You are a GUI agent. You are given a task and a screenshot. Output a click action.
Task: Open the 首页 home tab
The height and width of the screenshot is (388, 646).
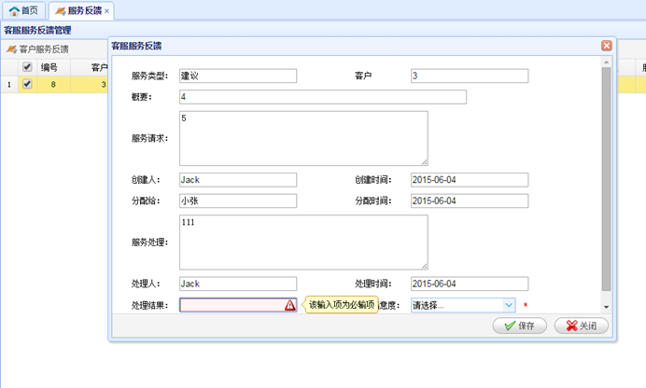click(x=23, y=10)
